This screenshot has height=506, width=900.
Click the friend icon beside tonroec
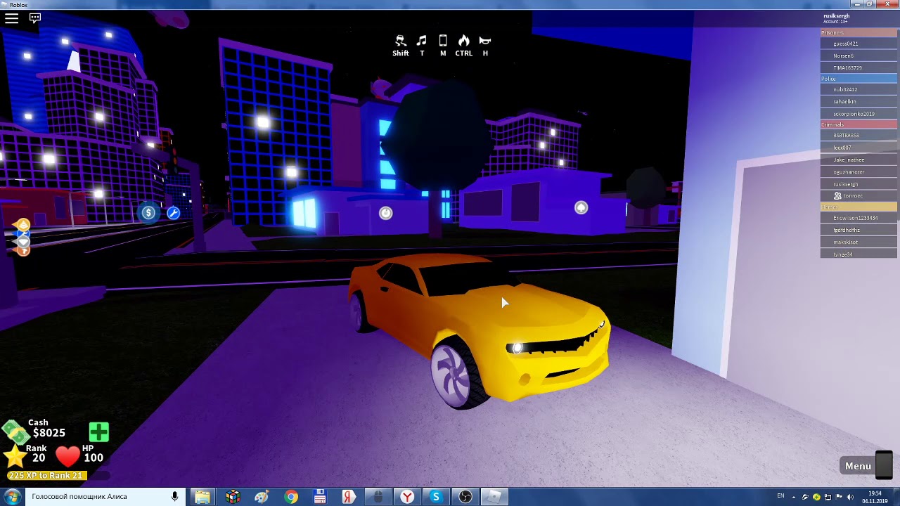(x=837, y=196)
